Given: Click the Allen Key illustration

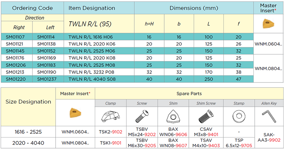Looking at the screenshot, I should point(269,117).
